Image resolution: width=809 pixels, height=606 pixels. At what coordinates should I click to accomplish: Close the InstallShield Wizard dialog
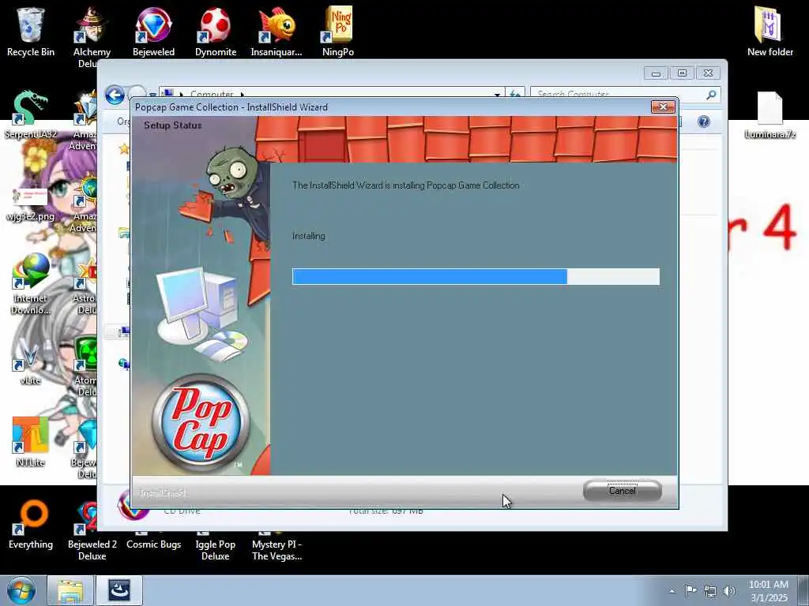pos(663,107)
